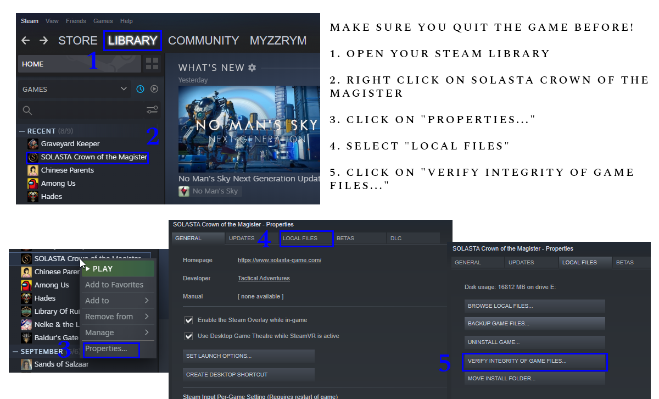The height and width of the screenshot is (399, 659).
Task: Click BACKUP GAME FILES... button
Action: point(535,324)
